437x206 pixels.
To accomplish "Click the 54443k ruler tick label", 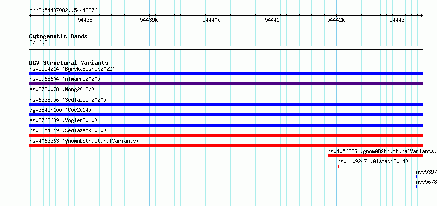I will tap(399, 20).
